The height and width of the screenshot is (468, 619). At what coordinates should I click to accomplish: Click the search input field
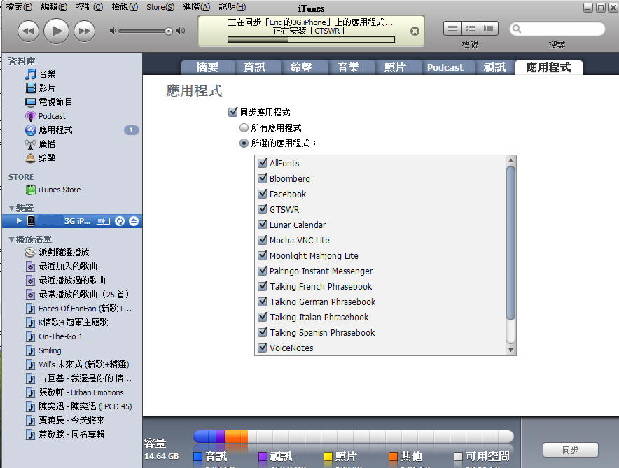click(562, 29)
